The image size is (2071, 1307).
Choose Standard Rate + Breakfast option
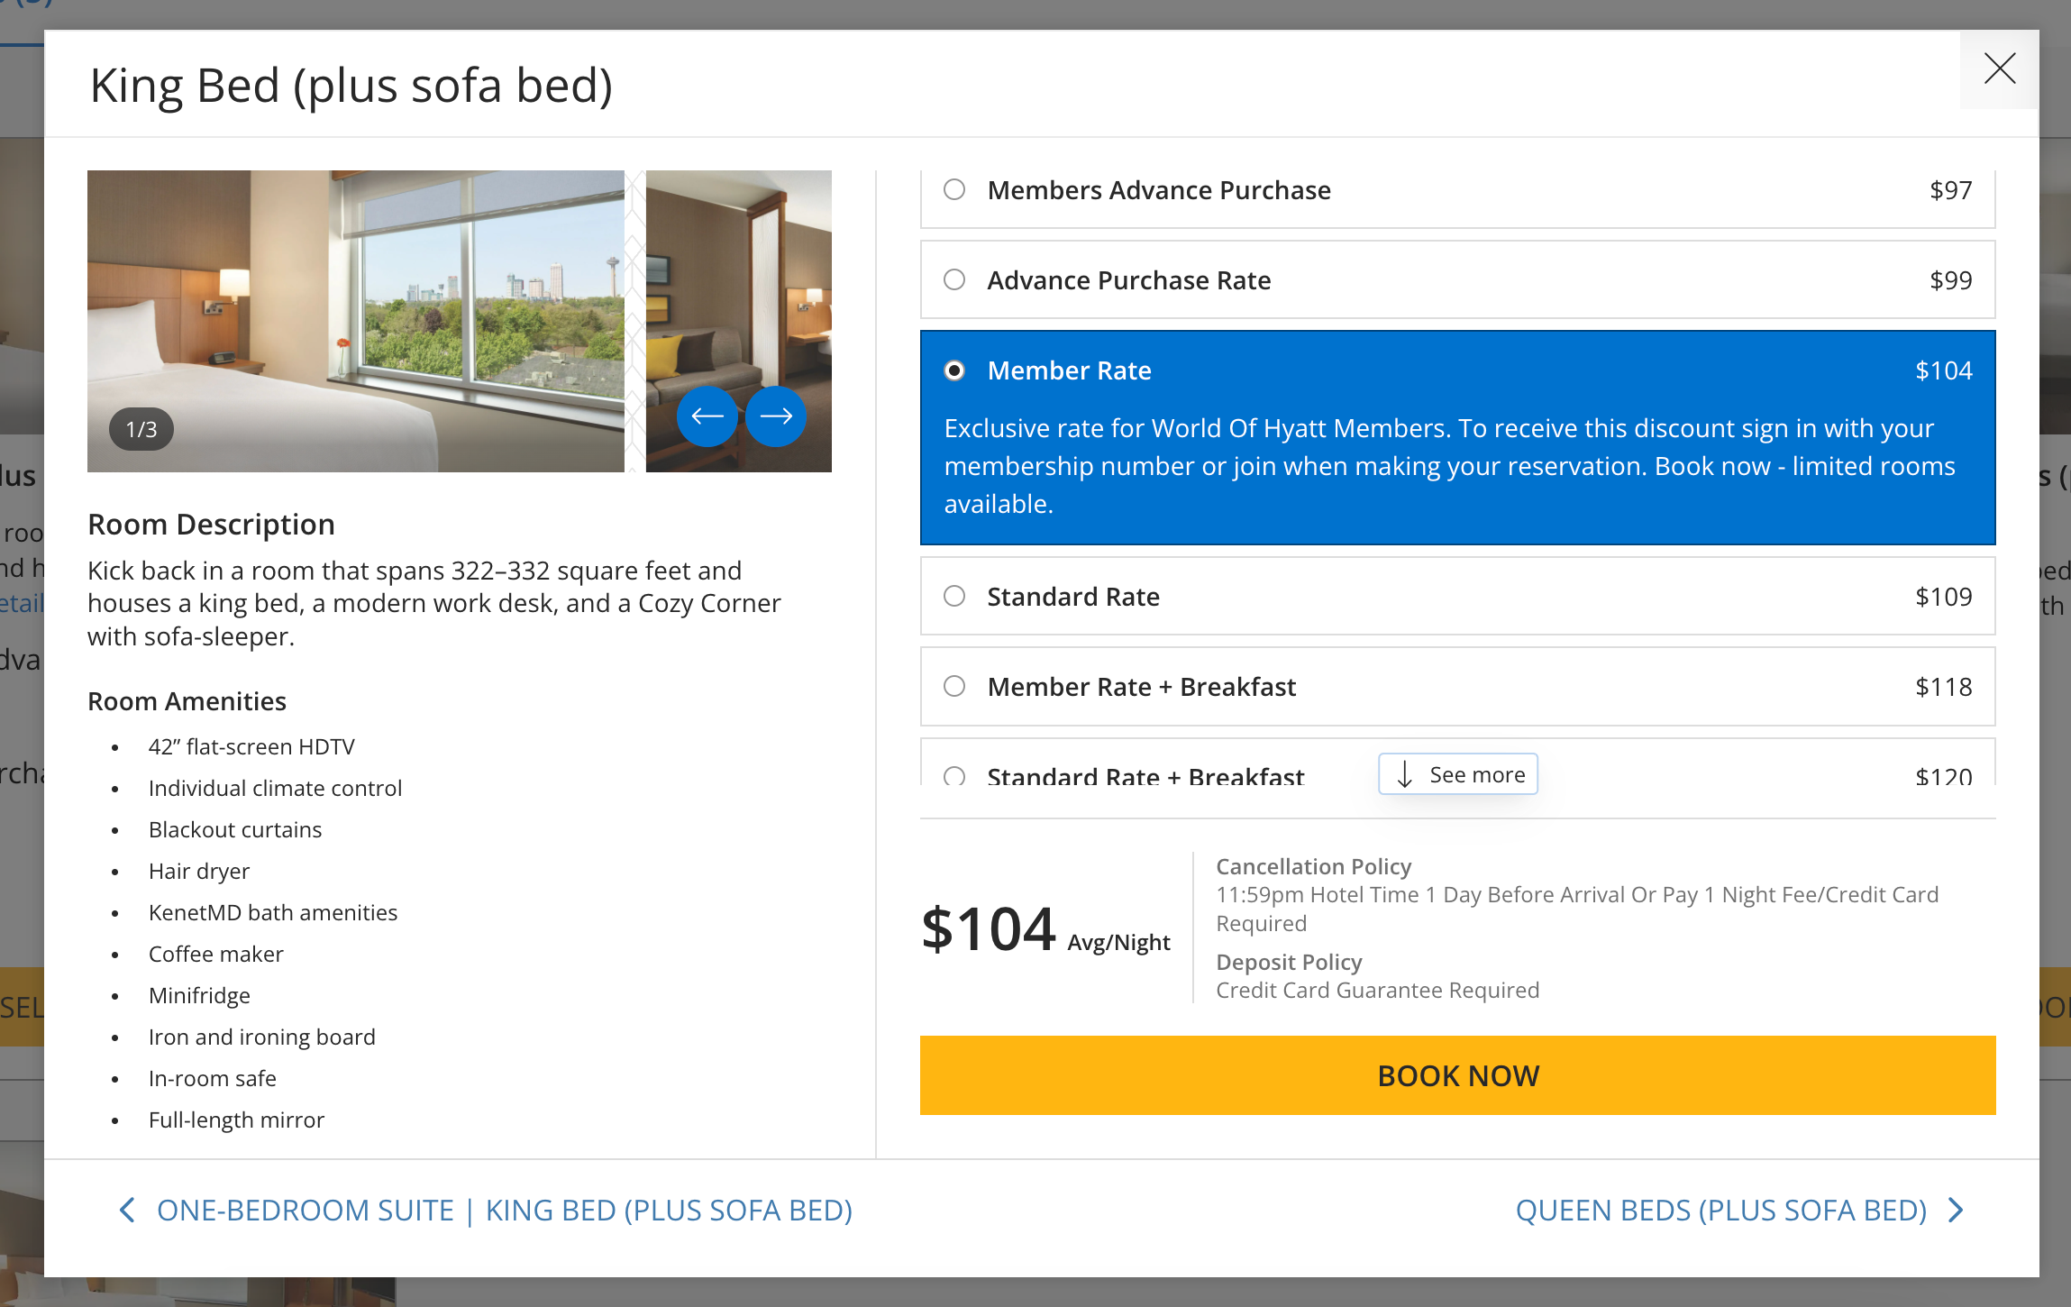pyautogui.click(x=954, y=776)
